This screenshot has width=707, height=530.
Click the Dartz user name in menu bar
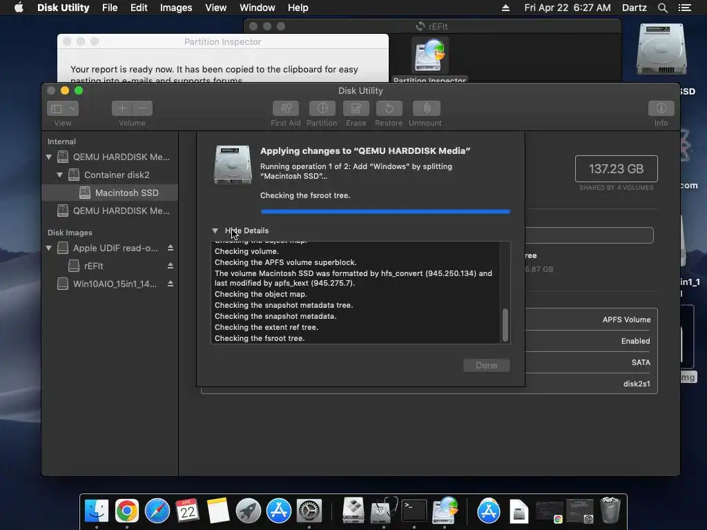click(635, 8)
